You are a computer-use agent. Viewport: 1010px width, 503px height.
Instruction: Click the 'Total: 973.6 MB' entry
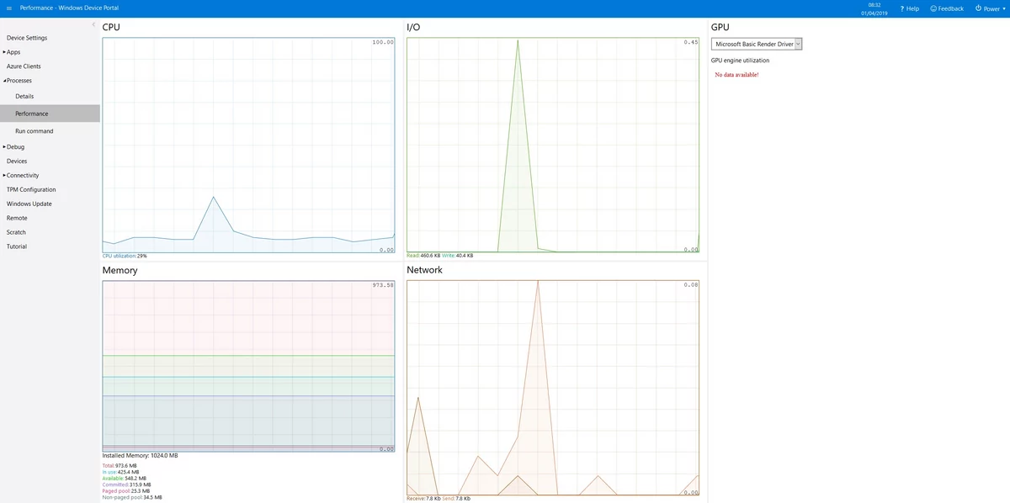coord(120,465)
